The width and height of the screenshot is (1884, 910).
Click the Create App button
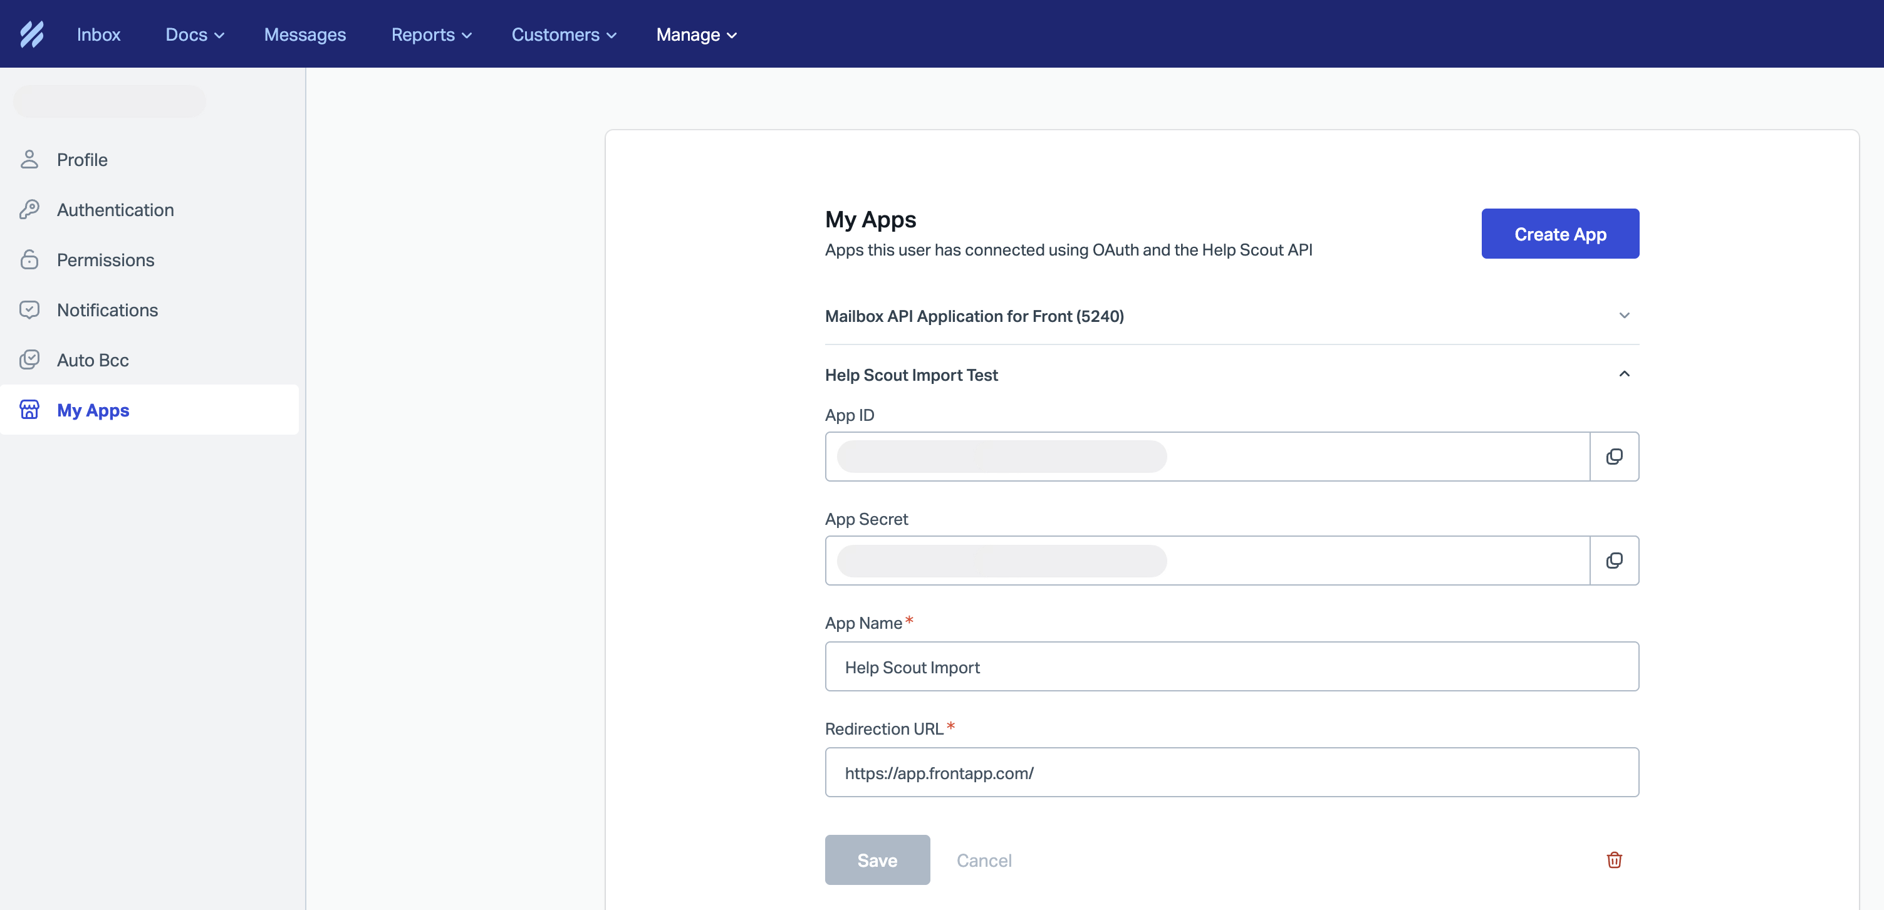[x=1559, y=234]
